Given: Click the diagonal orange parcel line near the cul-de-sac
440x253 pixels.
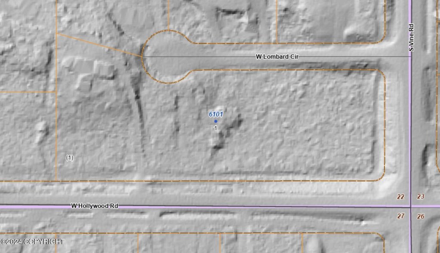Looking at the screenshot, I should point(99,45).
